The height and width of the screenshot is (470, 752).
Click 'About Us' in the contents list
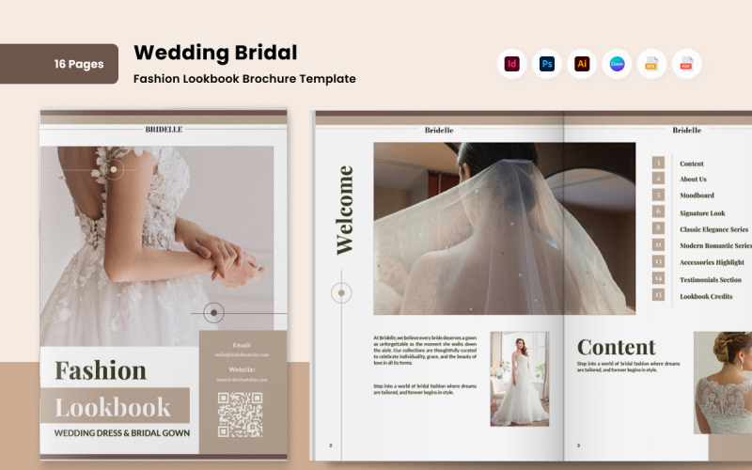click(x=693, y=180)
